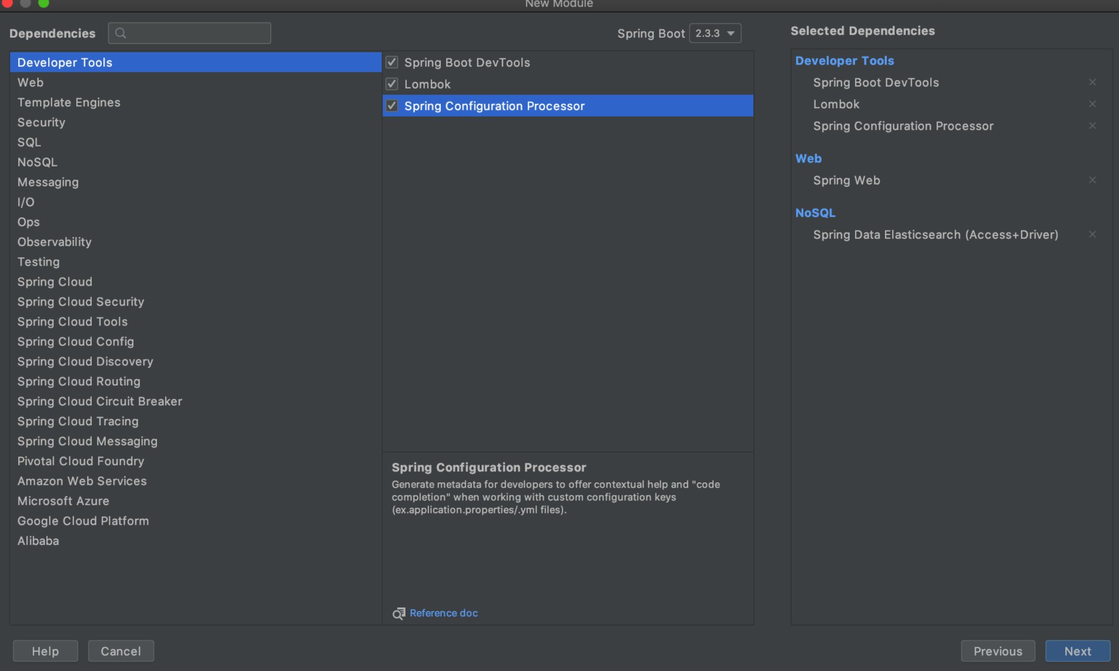The image size is (1119, 671).
Task: Select the Template Engines category
Action: 196,102
